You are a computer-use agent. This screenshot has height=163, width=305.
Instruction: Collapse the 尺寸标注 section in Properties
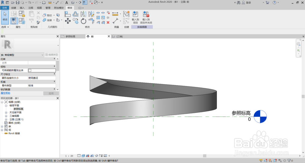54,74
